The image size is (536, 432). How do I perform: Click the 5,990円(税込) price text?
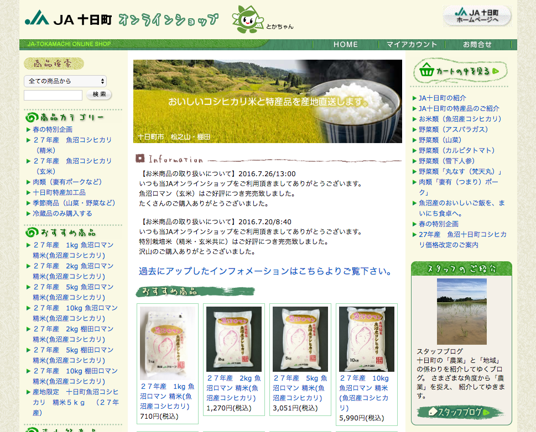tap(362, 418)
